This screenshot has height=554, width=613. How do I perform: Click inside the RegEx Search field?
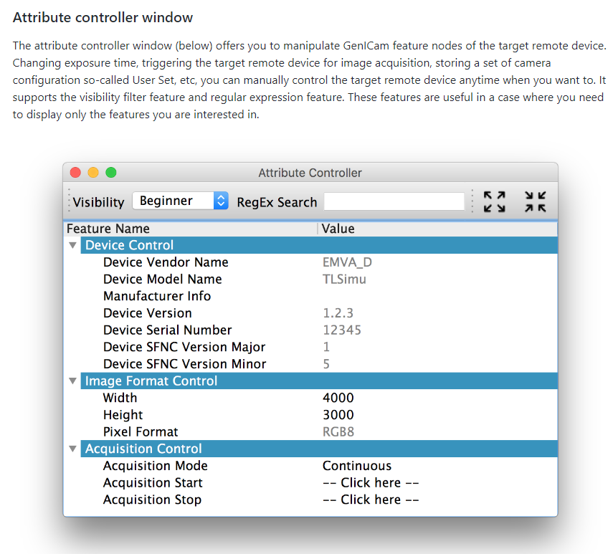pos(393,201)
